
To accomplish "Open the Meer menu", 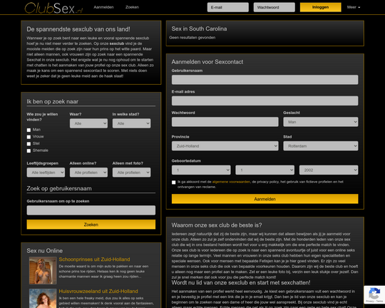I will tap(354, 7).
